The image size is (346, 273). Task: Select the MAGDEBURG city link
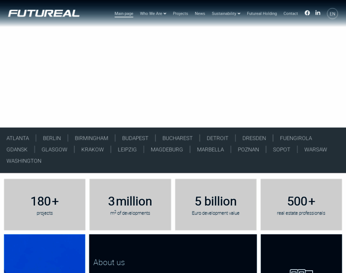pyautogui.click(x=167, y=150)
